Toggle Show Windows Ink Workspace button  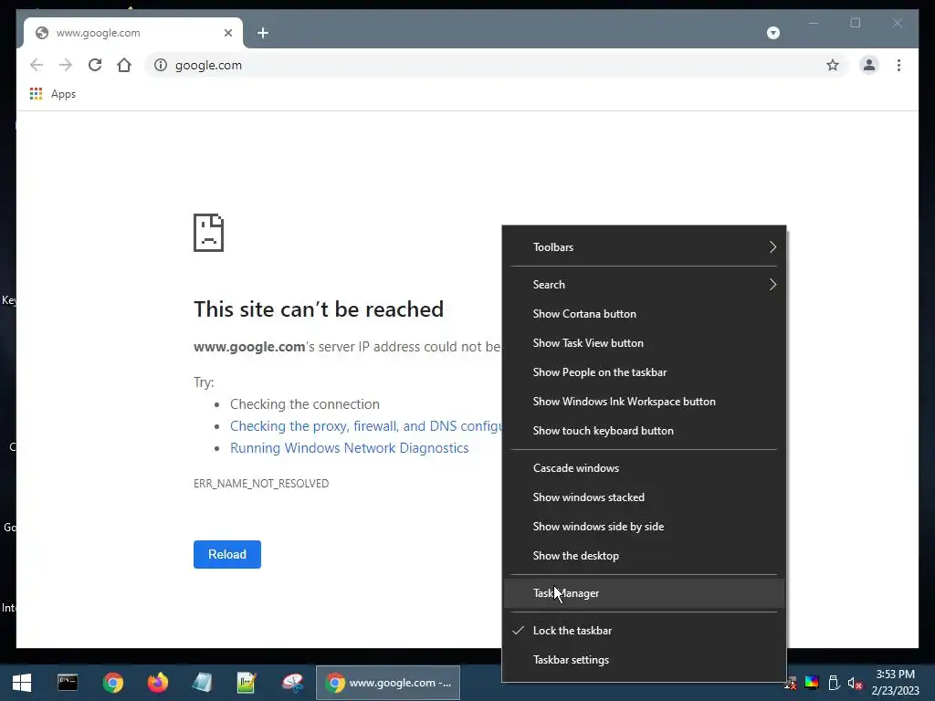coord(644,402)
